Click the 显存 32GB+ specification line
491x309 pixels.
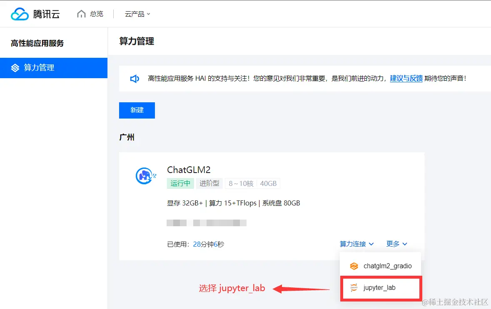coord(233,203)
